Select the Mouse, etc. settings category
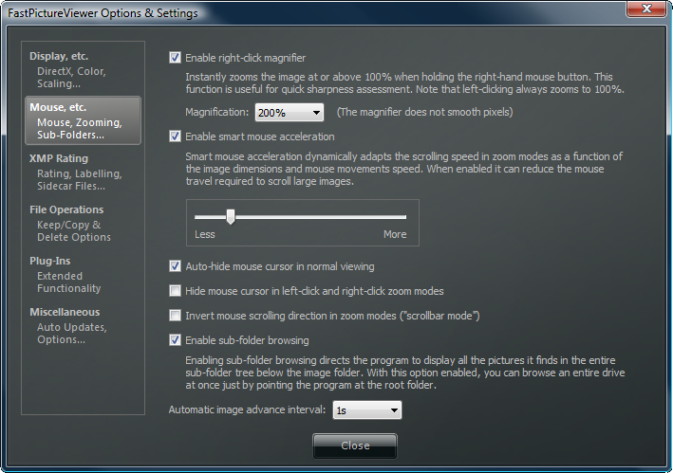This screenshot has width=673, height=473. pyautogui.click(x=83, y=120)
